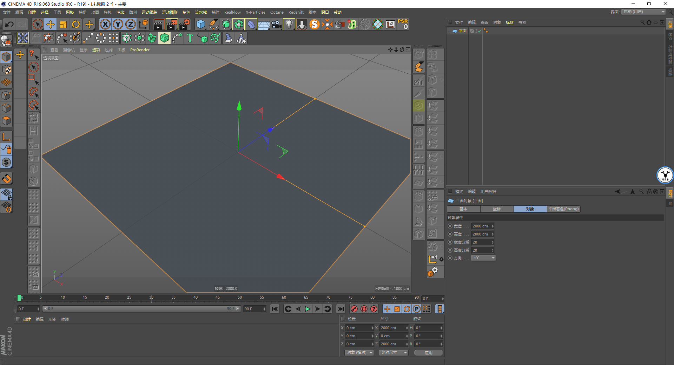The height and width of the screenshot is (365, 674).
Task: Click the PSR reset icon
Action: click(403, 24)
